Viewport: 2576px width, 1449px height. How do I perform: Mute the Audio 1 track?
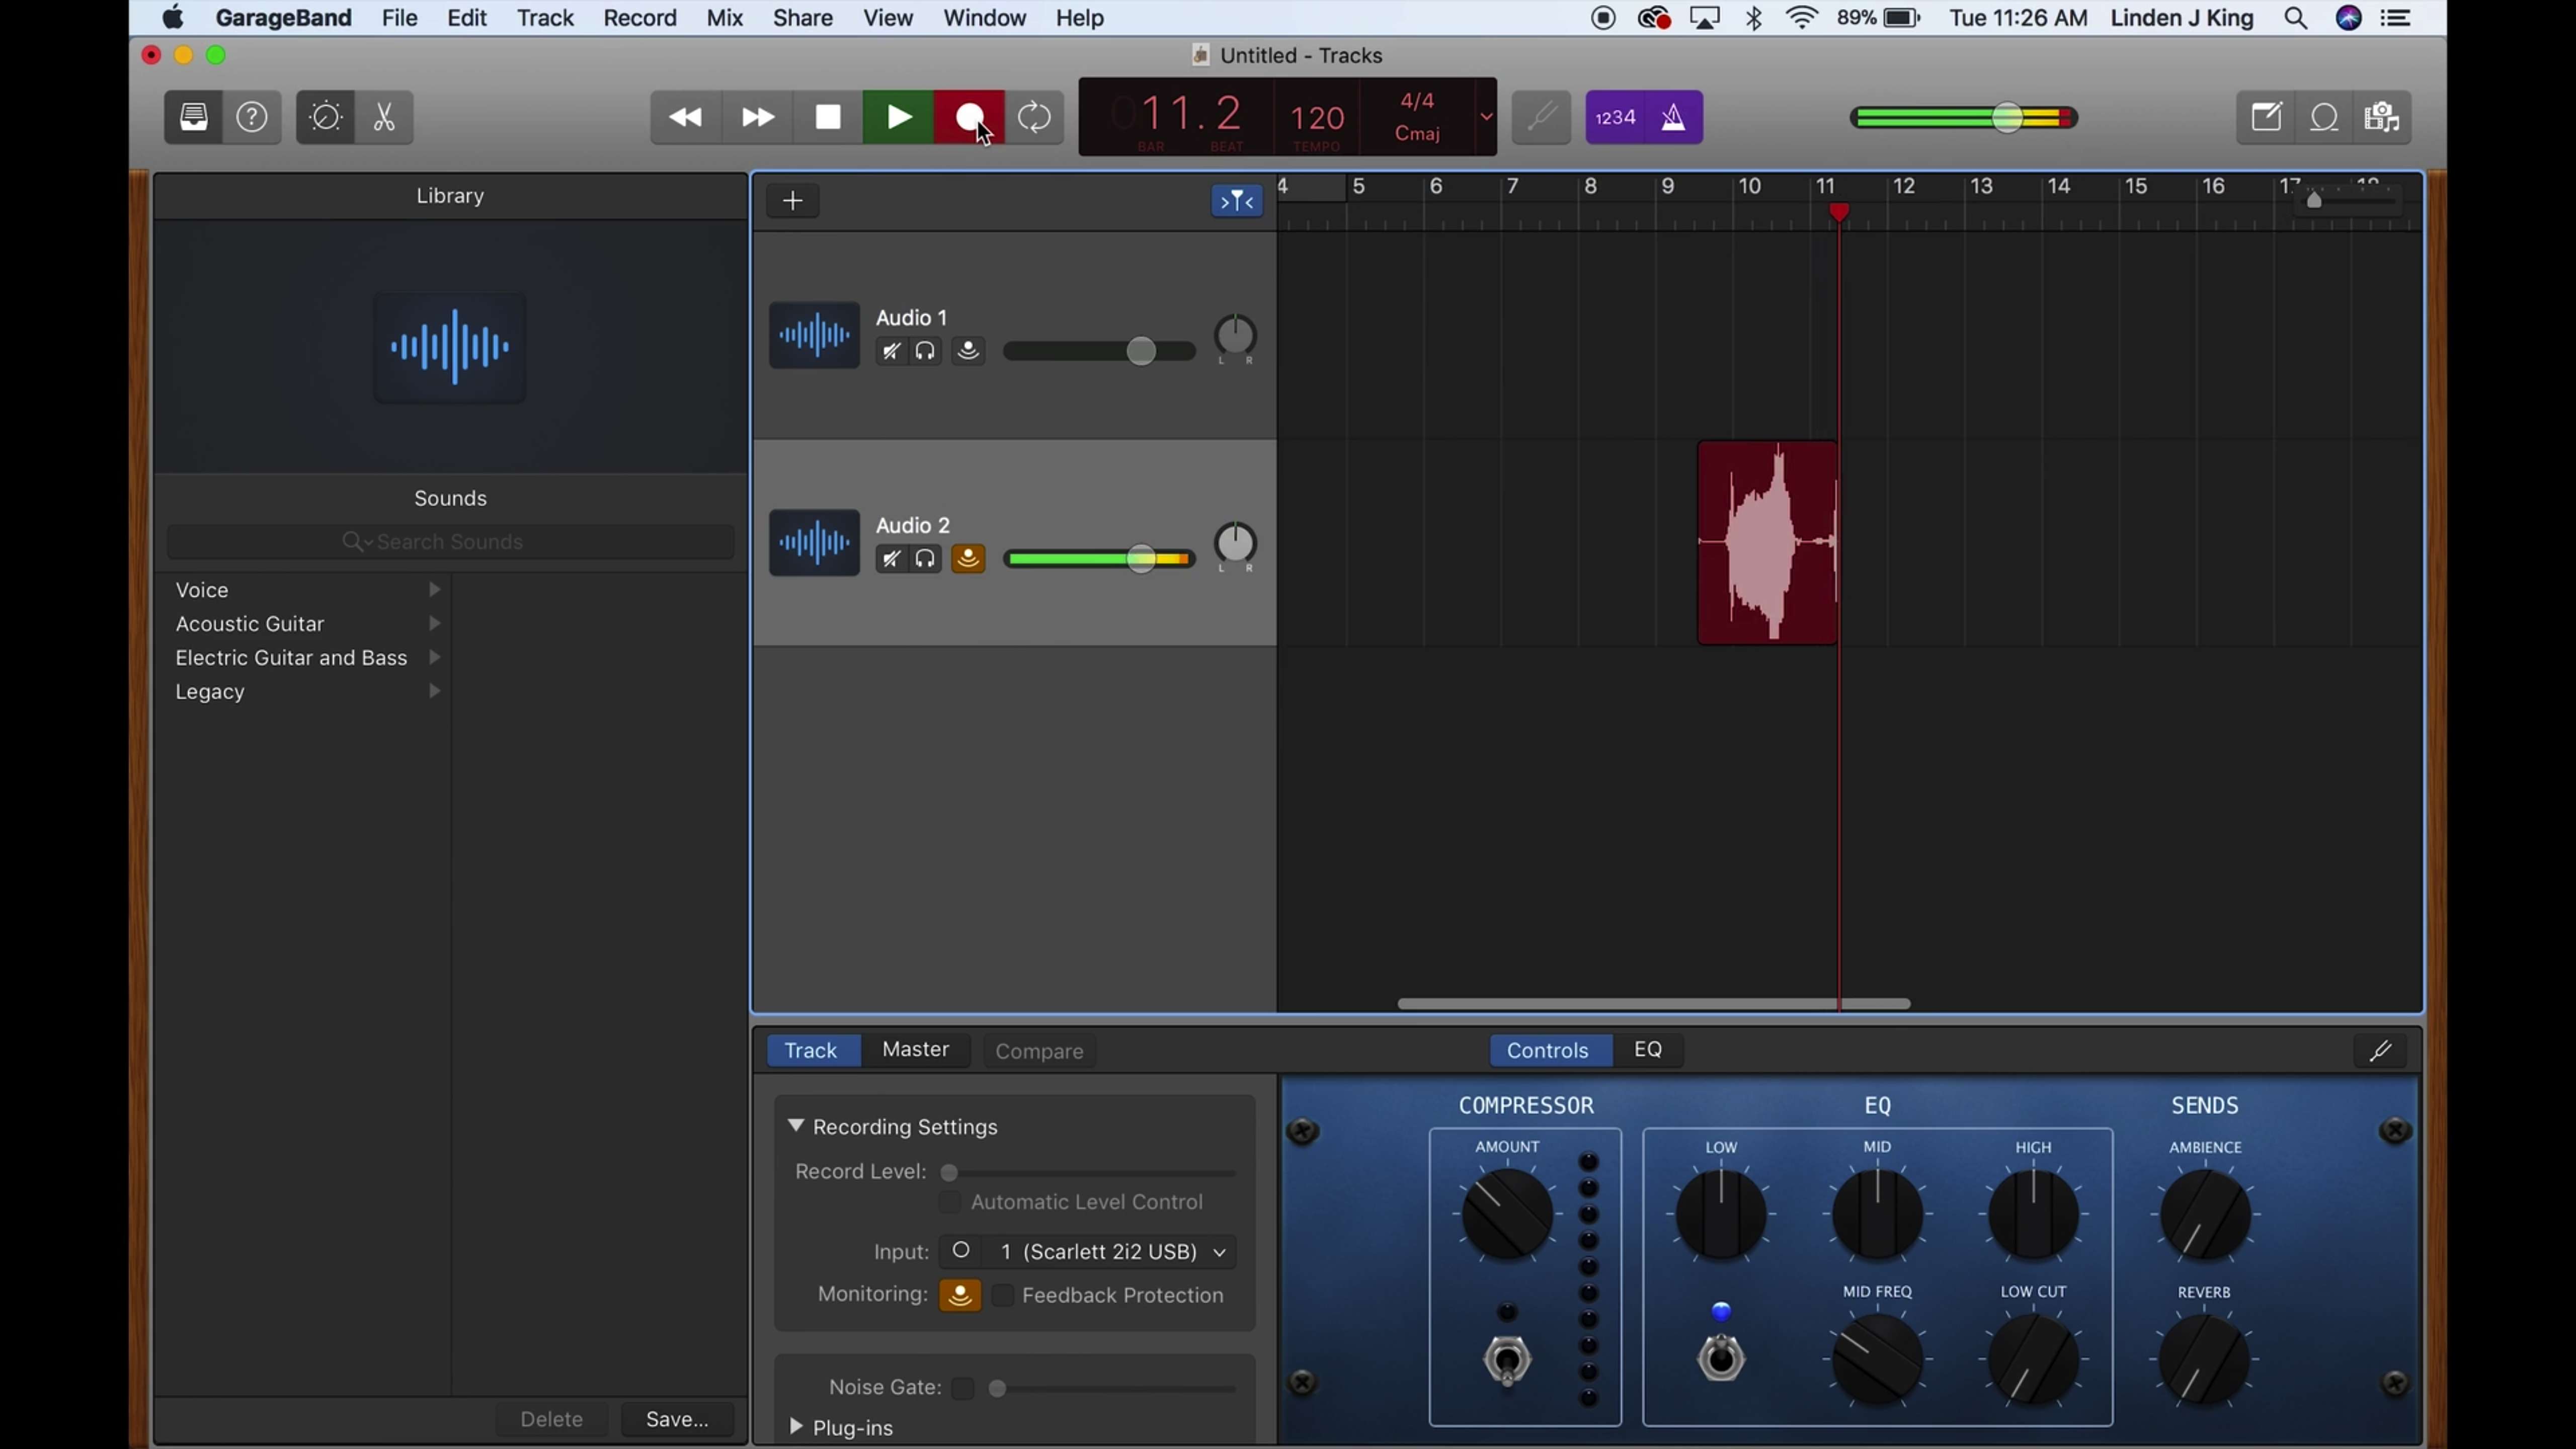(x=890, y=352)
